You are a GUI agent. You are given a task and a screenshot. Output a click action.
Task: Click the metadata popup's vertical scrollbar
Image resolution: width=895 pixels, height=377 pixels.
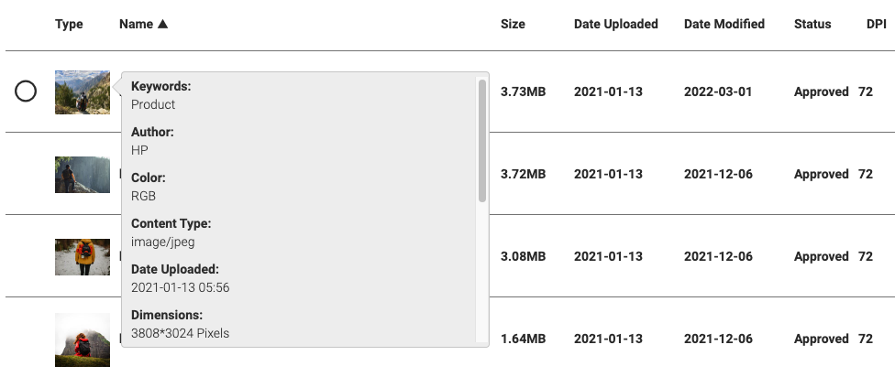[x=482, y=140]
